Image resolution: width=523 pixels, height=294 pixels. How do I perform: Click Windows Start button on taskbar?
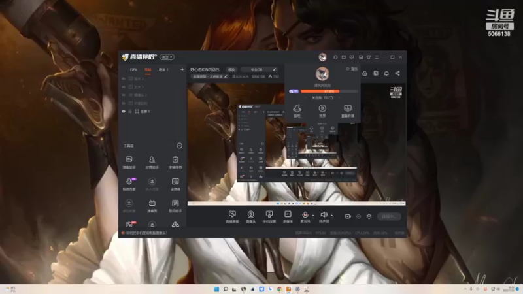pos(216,289)
